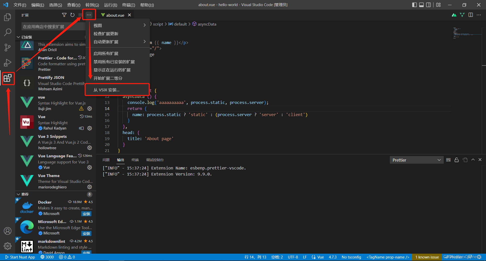Open the Source Control view icon

[x=8, y=47]
